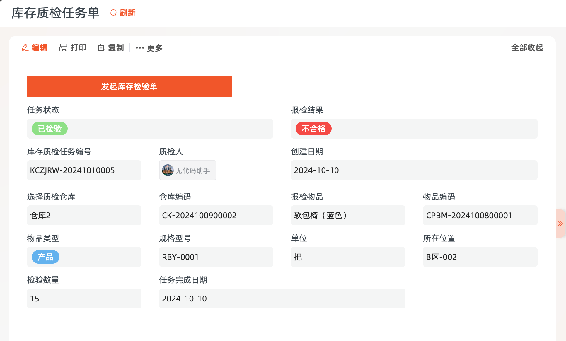
Task: Click the refresh icon beside page title
Action: pos(113,13)
